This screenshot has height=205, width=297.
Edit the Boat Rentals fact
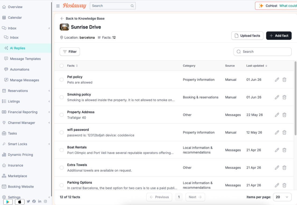[277, 150]
